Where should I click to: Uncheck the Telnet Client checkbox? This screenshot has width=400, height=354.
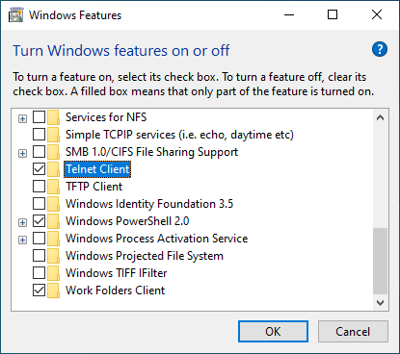39,169
